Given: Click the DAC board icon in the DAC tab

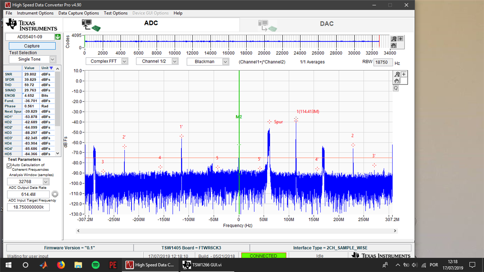Looking at the screenshot, I should click(x=268, y=26).
